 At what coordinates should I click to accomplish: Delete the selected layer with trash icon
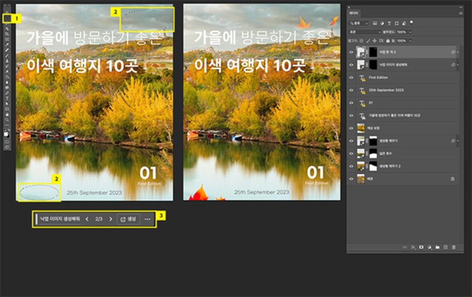[x=454, y=247]
